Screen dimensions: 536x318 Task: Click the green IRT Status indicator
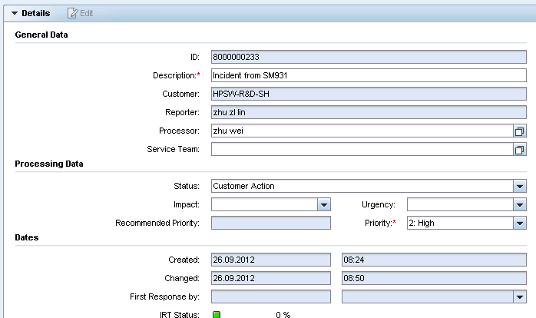(217, 314)
